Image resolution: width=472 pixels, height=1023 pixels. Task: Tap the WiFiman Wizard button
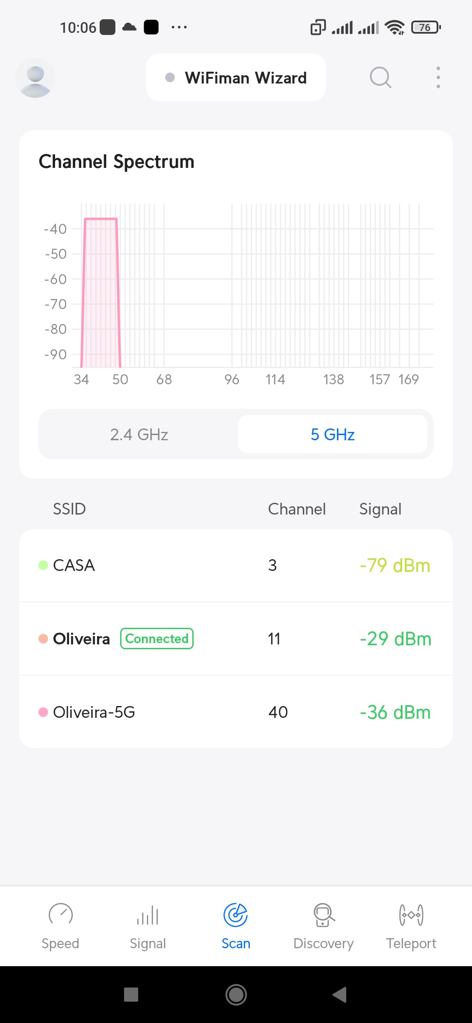click(236, 78)
